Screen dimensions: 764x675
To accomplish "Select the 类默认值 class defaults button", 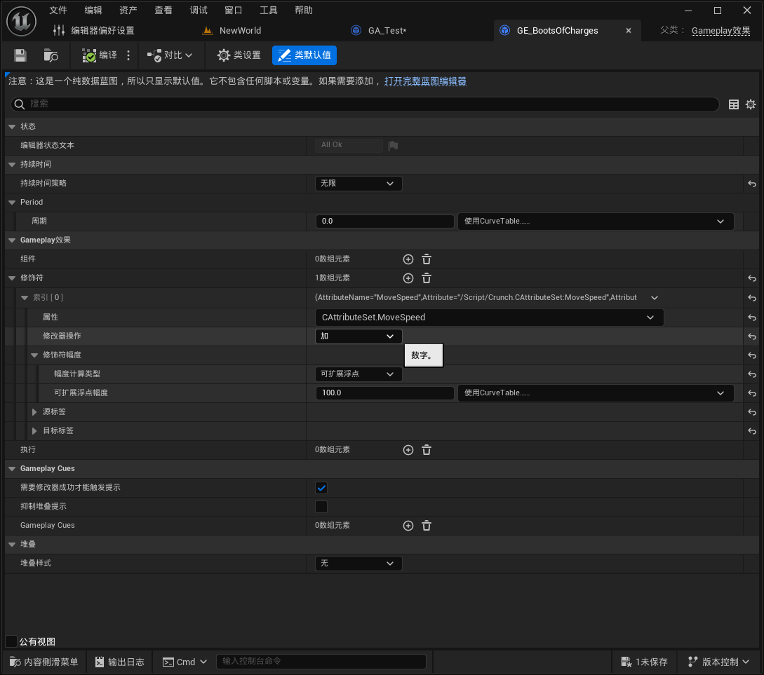I will pyautogui.click(x=304, y=55).
